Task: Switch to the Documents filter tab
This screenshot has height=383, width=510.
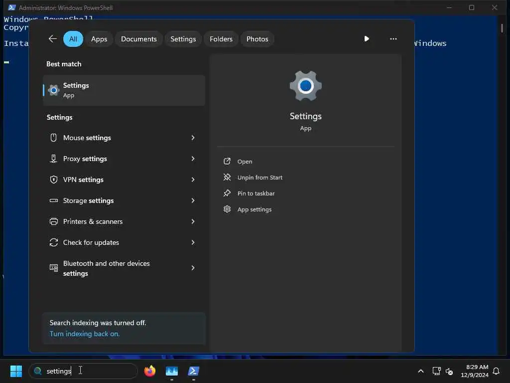Action: pos(139,39)
